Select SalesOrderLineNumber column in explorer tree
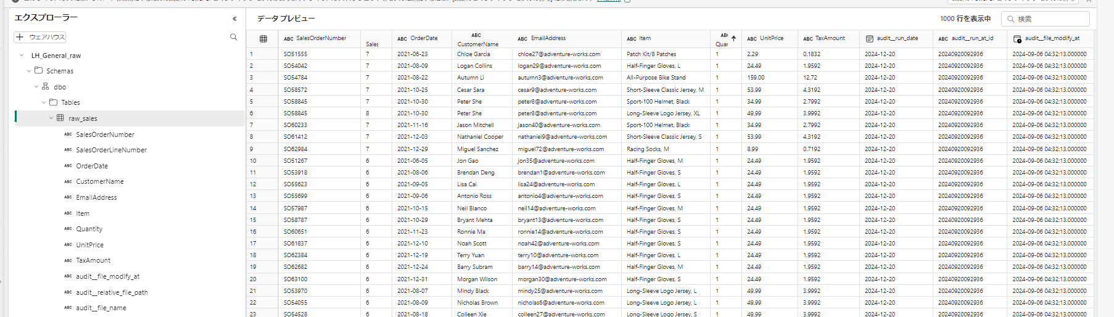The width and height of the screenshot is (1114, 317). [x=111, y=150]
